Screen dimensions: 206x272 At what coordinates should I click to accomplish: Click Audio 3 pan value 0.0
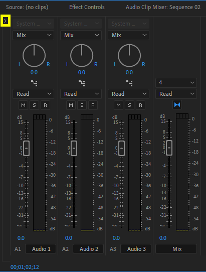point(129,72)
